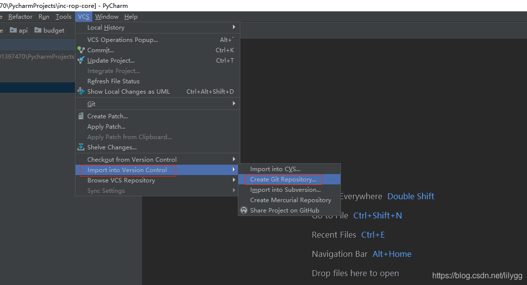Click the budget folder icon in breadcrumb

click(x=38, y=30)
